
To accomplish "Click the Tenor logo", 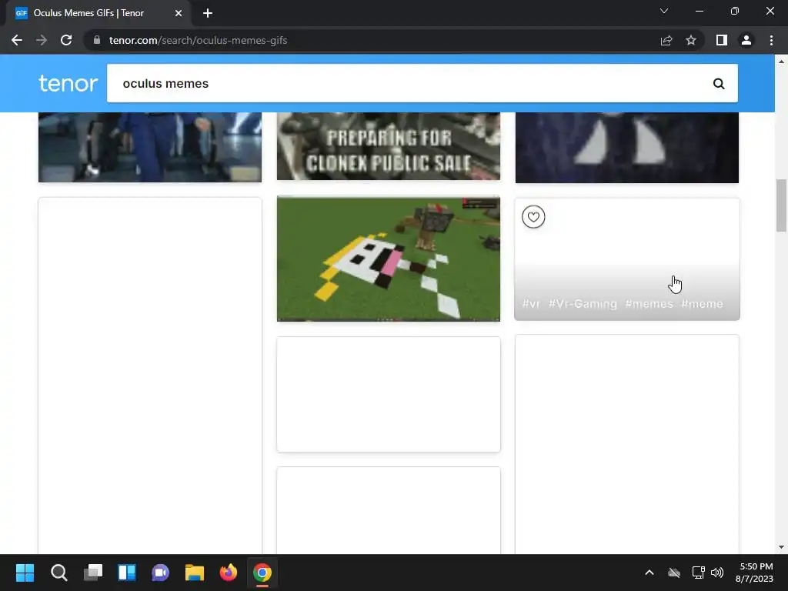I will 68,83.
